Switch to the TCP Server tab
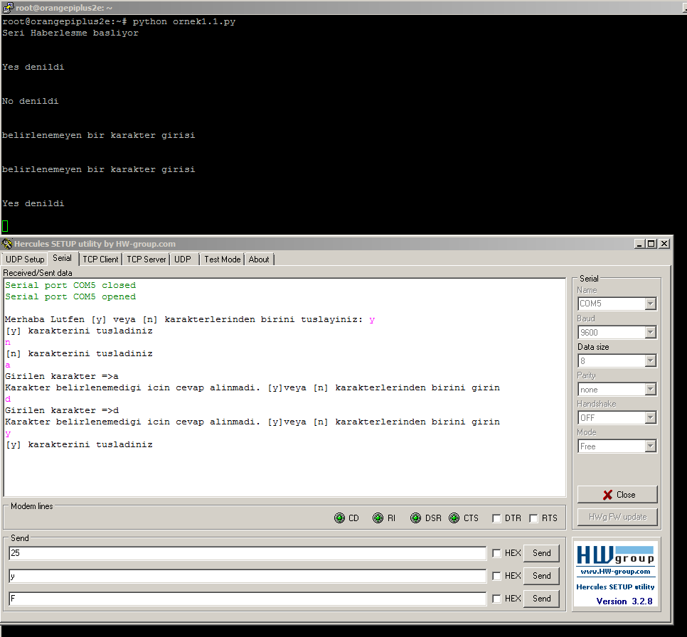Image resolution: width=687 pixels, height=637 pixels. pos(146,259)
